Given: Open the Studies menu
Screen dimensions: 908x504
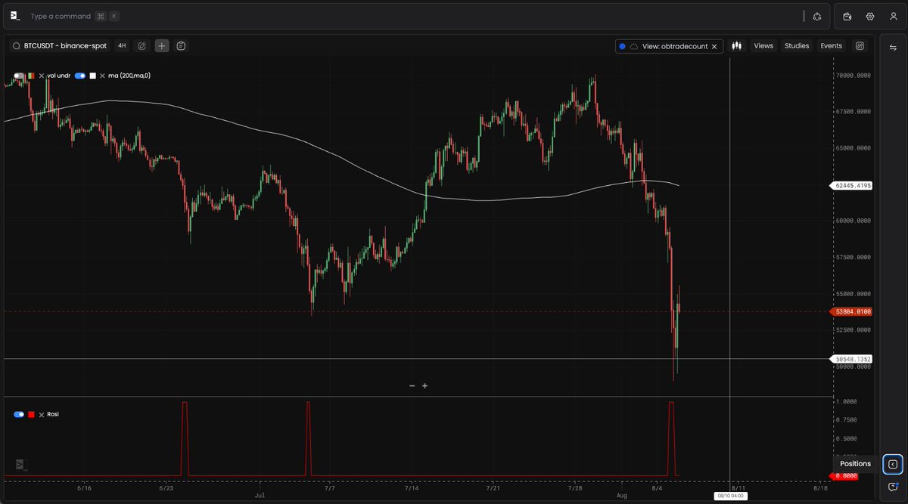Looking at the screenshot, I should click(797, 46).
